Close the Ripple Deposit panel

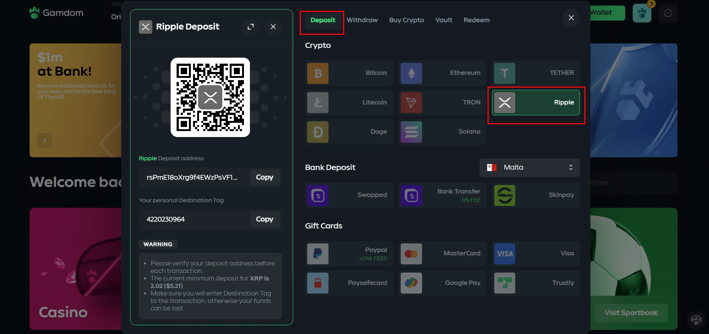[273, 27]
